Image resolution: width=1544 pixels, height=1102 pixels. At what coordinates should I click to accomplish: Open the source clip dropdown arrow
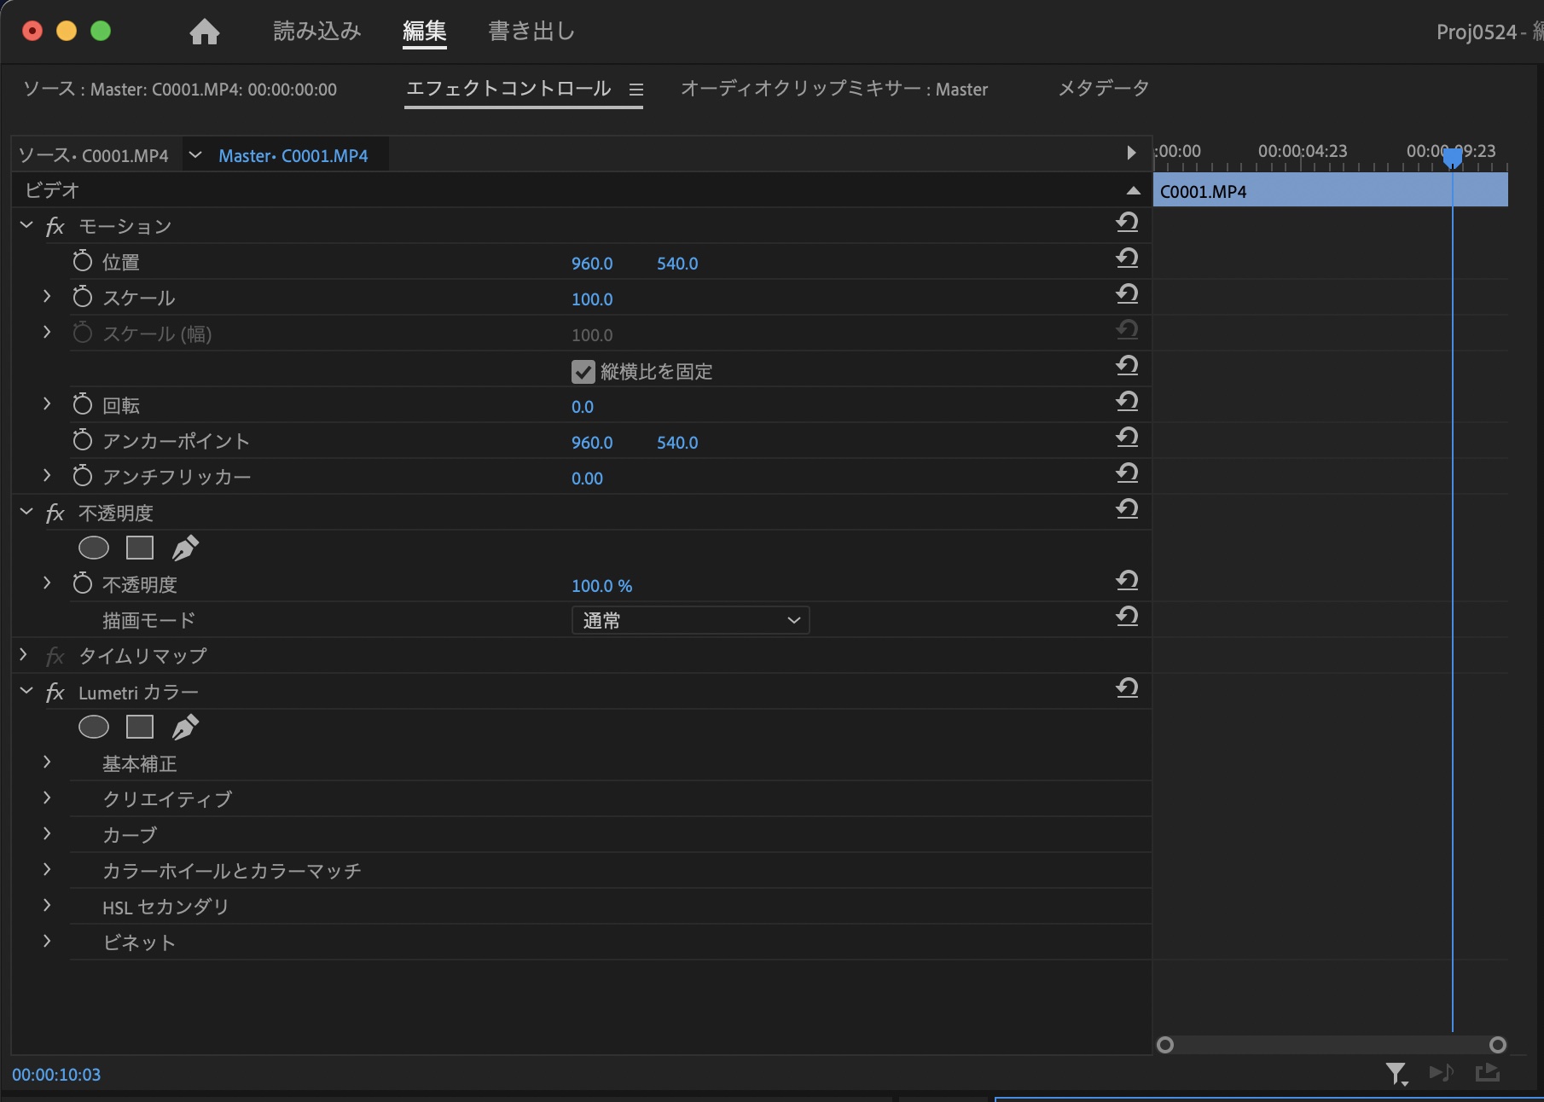(x=195, y=155)
